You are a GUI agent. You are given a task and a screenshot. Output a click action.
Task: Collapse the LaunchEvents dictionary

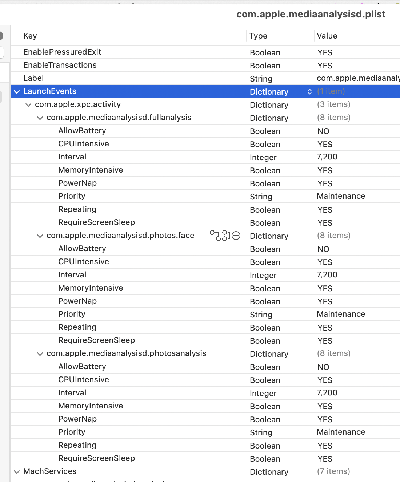[17, 92]
